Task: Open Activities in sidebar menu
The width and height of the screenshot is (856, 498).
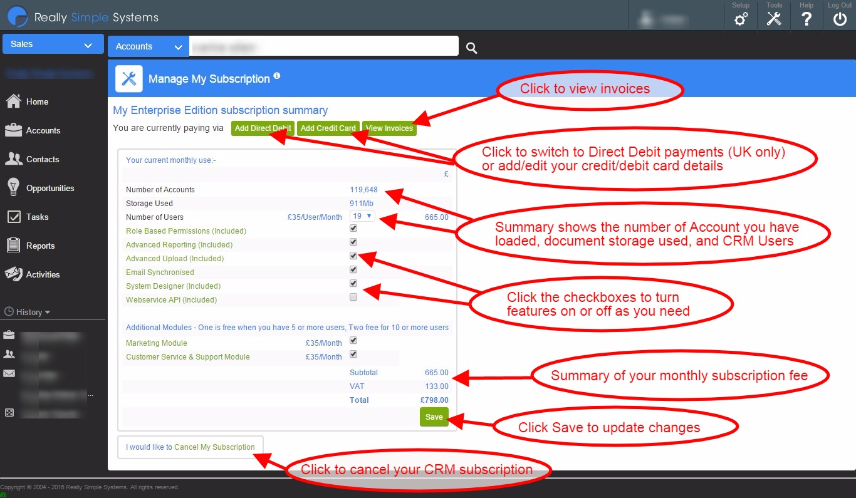Action: [43, 274]
